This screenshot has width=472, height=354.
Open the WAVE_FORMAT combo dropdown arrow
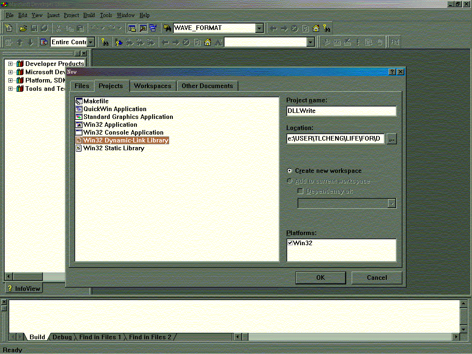[x=260, y=28]
